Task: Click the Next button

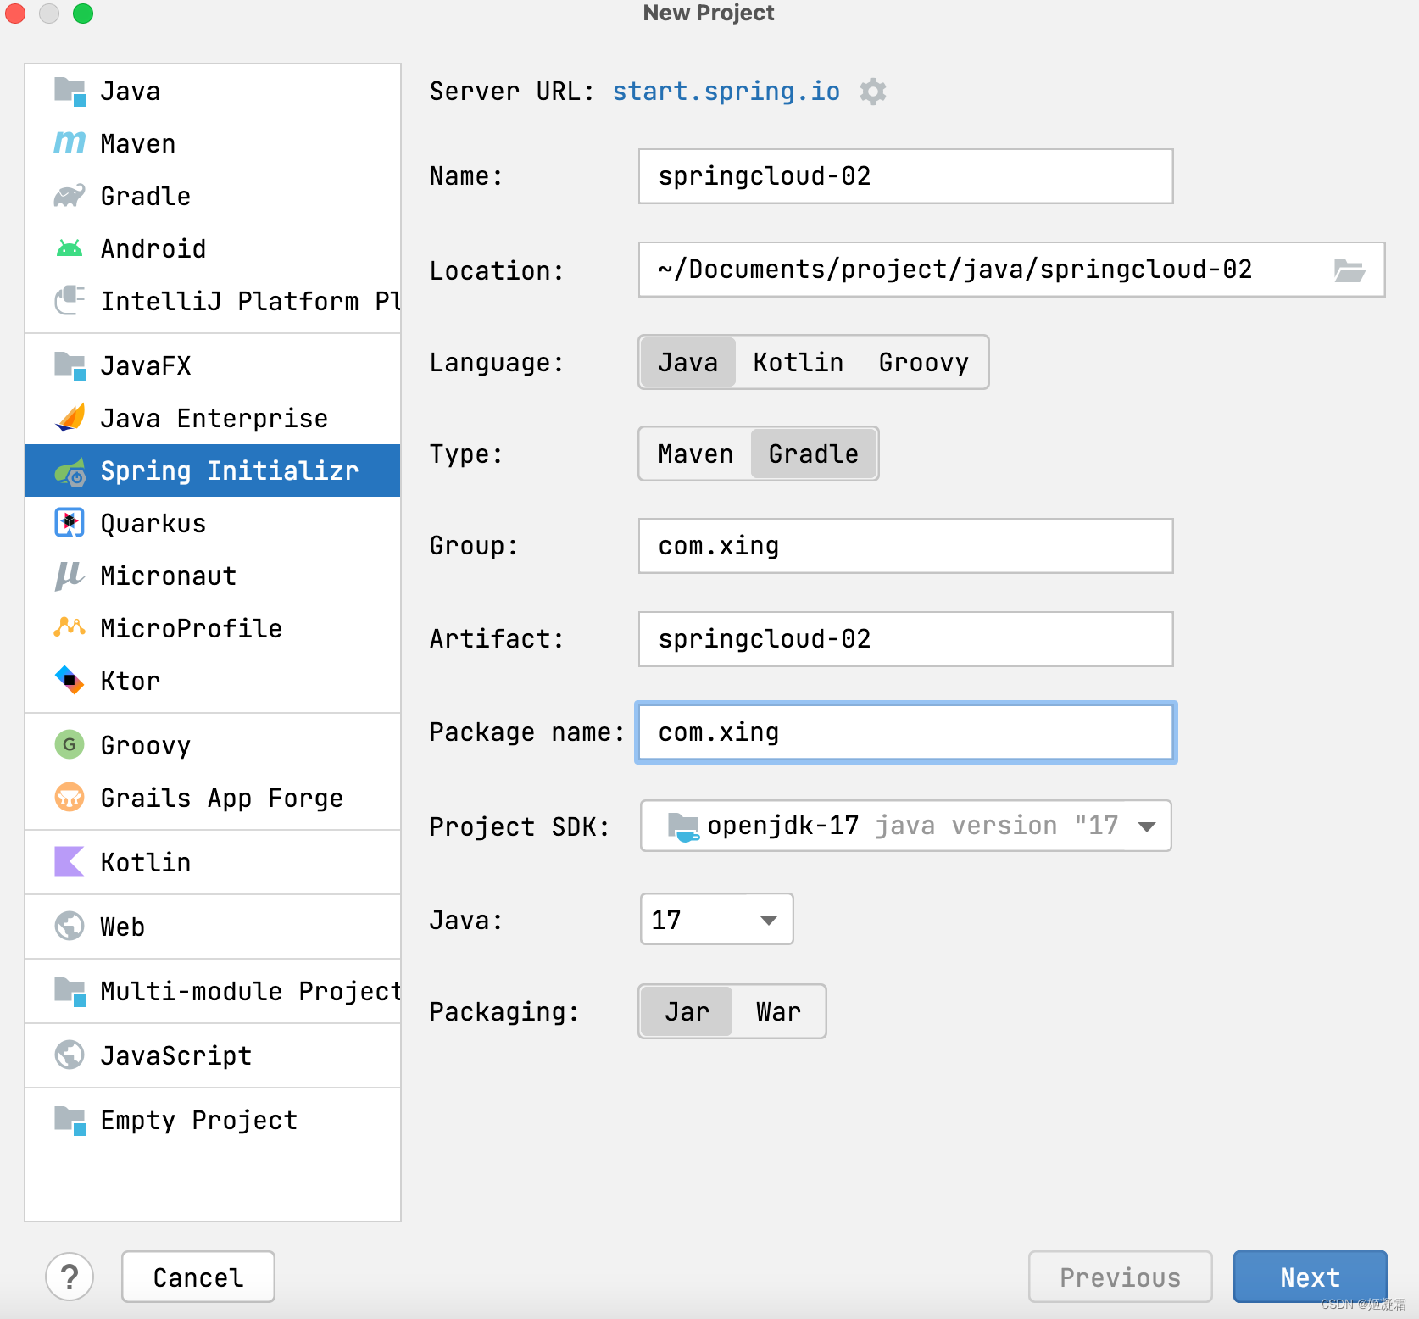Action: pyautogui.click(x=1310, y=1277)
